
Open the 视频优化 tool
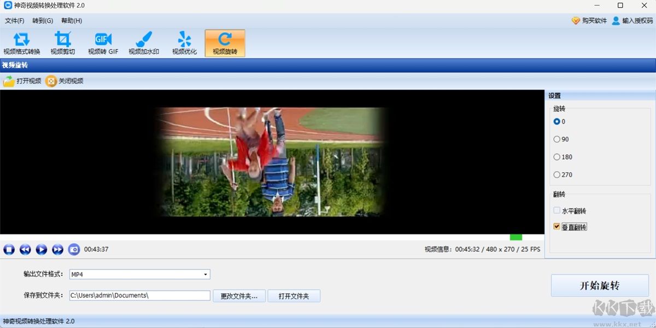[x=185, y=43]
